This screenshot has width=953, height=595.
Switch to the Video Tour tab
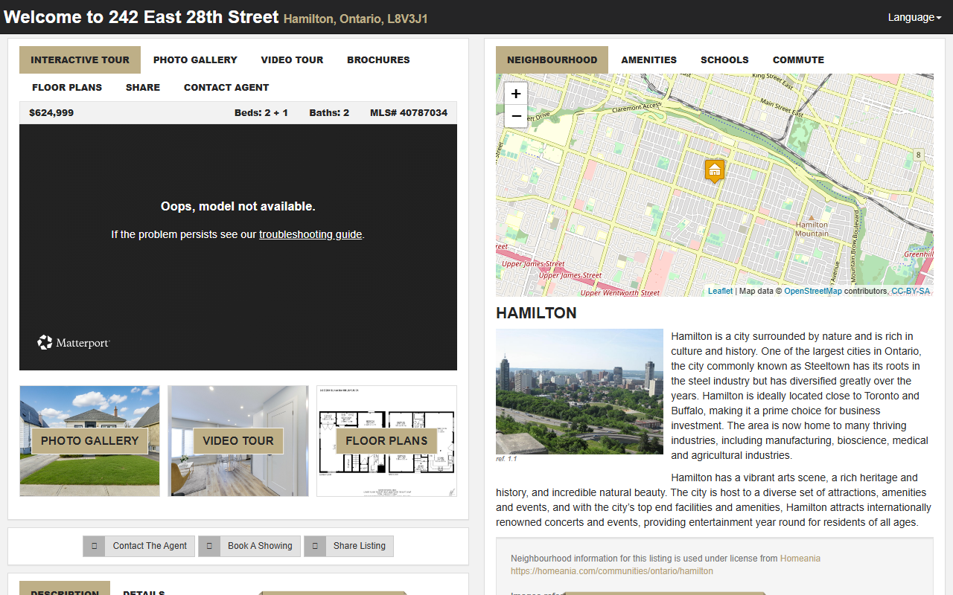point(292,59)
